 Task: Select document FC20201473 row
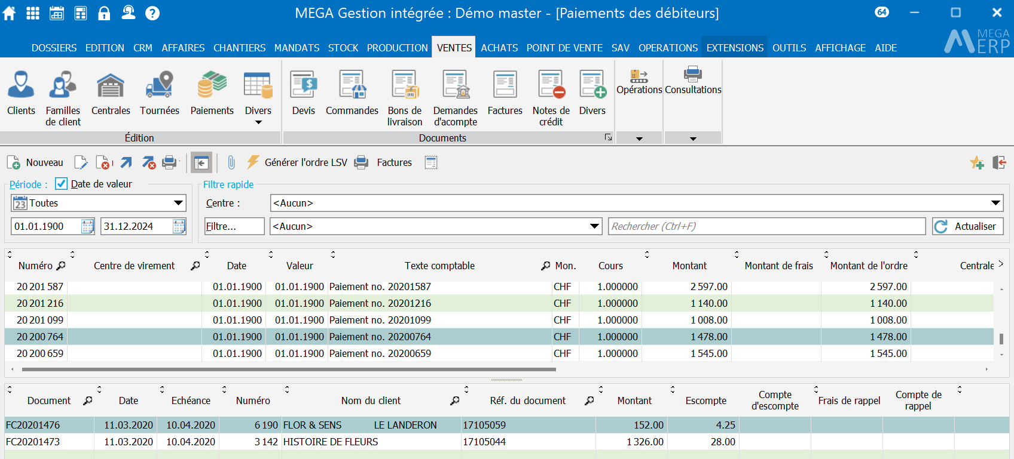506,442
